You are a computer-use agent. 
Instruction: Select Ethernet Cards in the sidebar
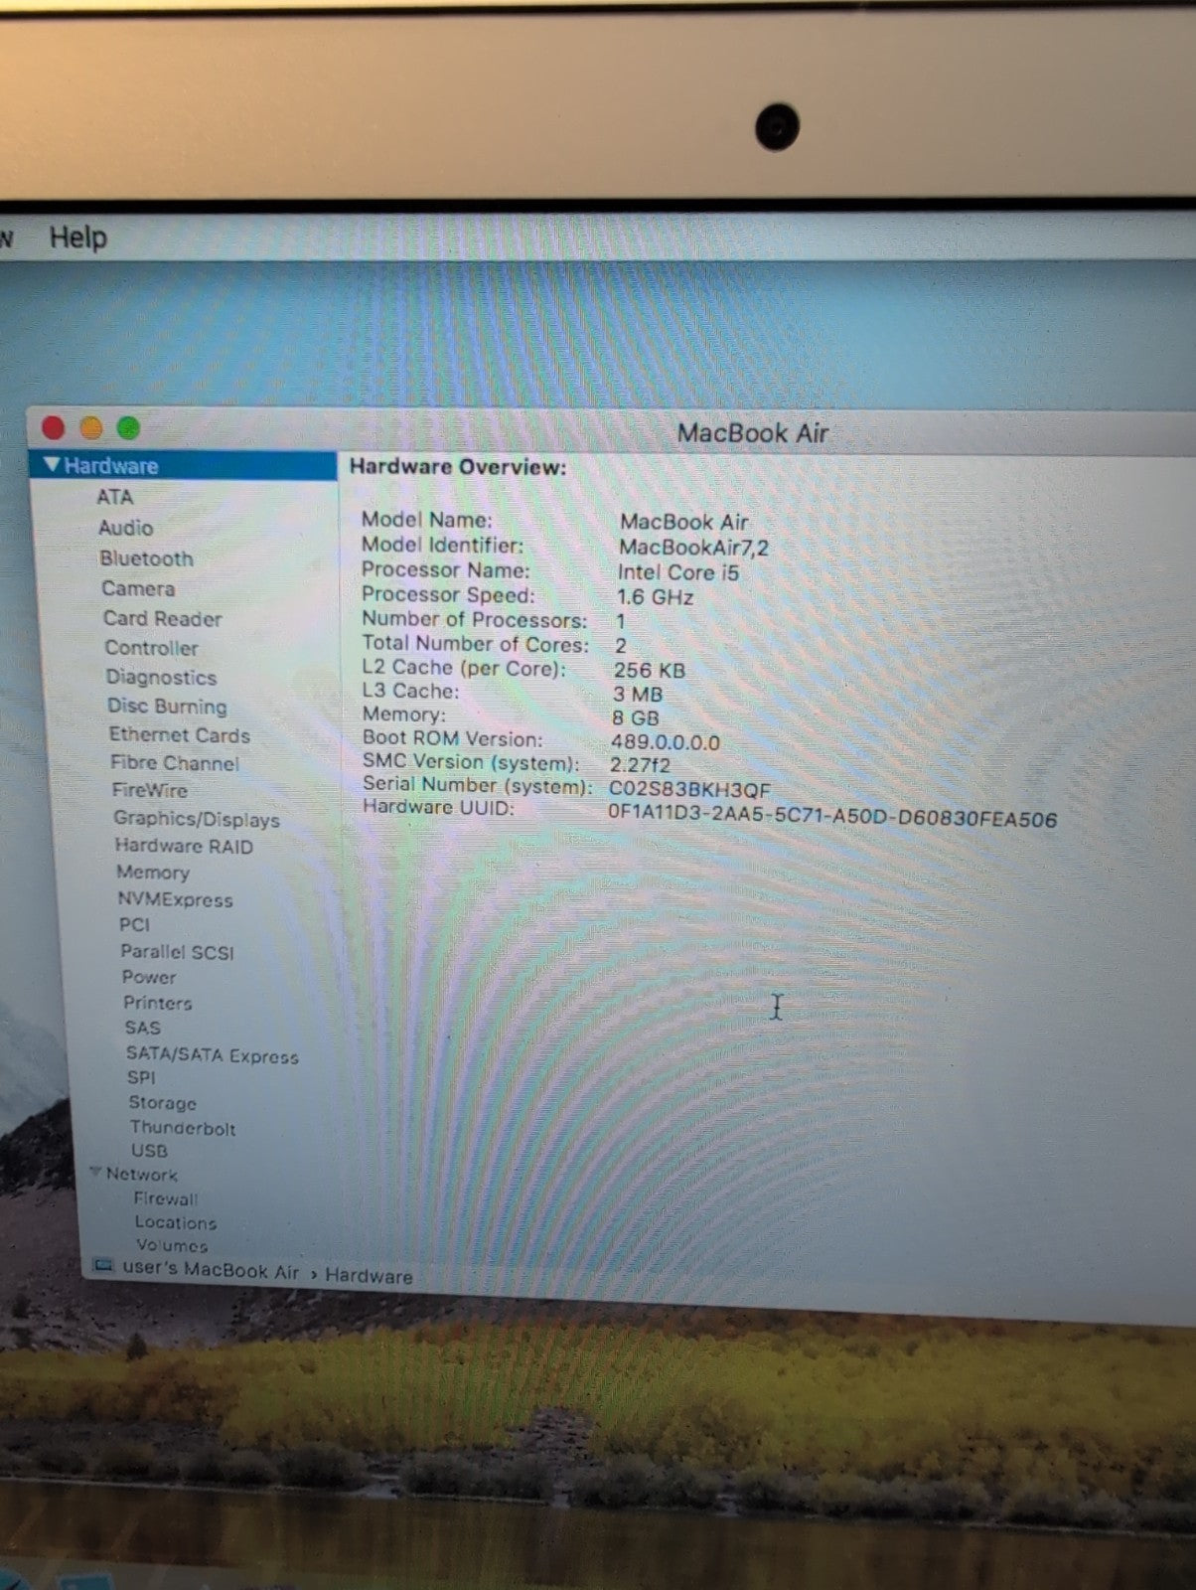pyautogui.click(x=179, y=735)
